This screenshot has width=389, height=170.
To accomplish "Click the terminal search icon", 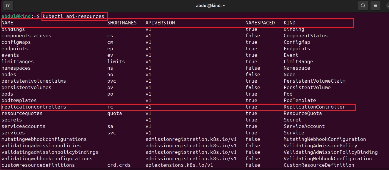I will pos(363,6).
